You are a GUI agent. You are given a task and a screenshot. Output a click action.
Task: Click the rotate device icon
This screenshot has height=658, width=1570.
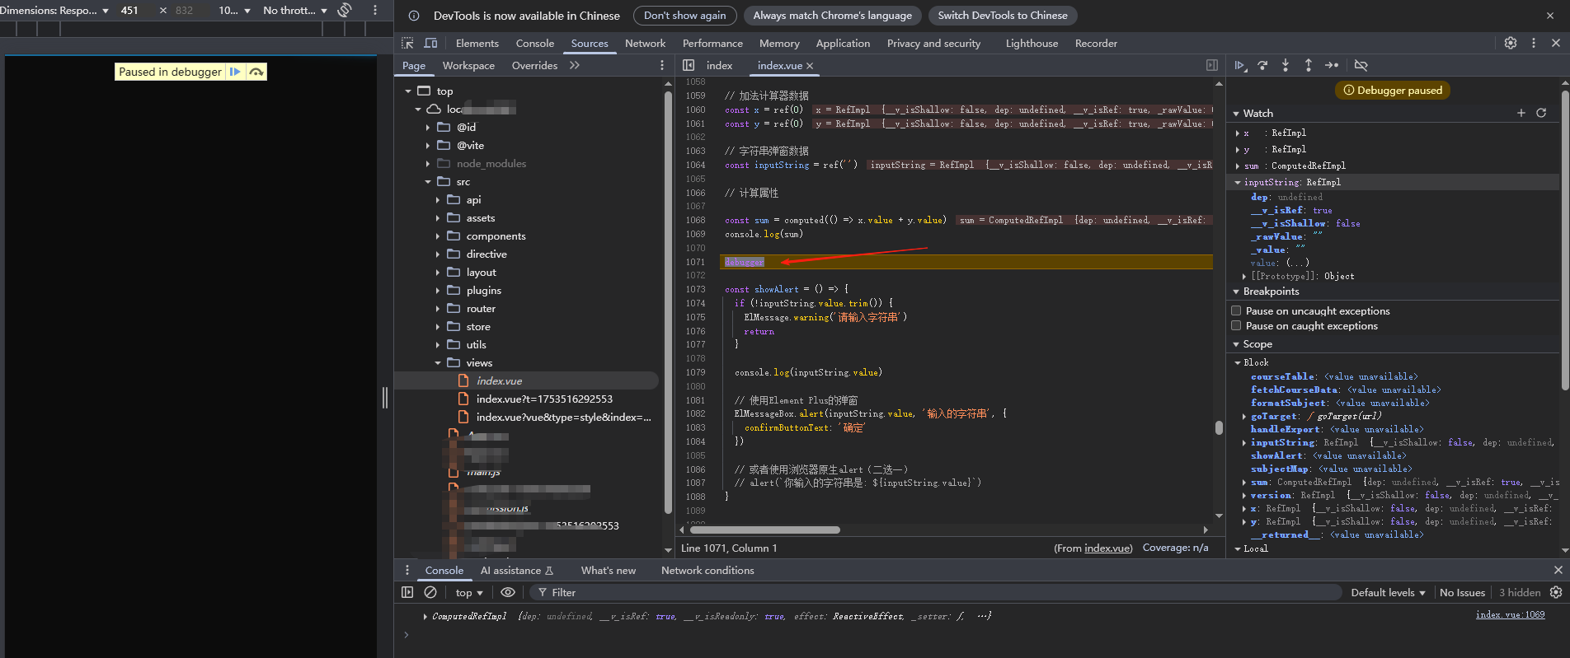point(345,10)
